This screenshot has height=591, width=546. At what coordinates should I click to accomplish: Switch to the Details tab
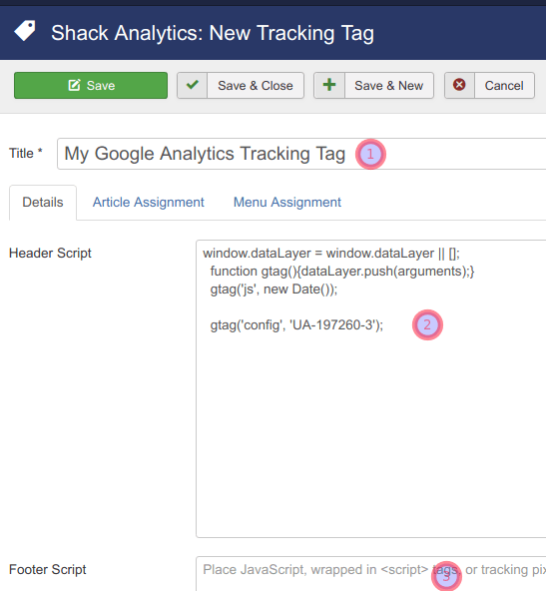(43, 203)
